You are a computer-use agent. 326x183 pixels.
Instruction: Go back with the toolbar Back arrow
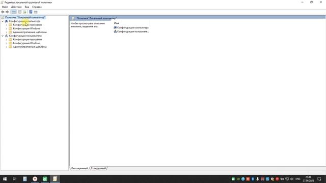pyautogui.click(x=3, y=12)
